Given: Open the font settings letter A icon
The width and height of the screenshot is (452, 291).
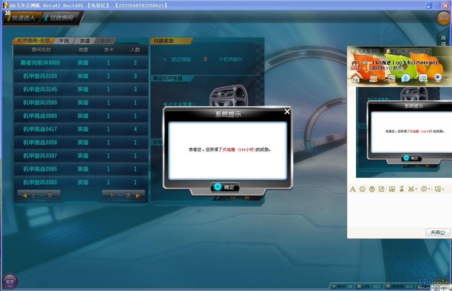Looking at the screenshot, I should (353, 189).
